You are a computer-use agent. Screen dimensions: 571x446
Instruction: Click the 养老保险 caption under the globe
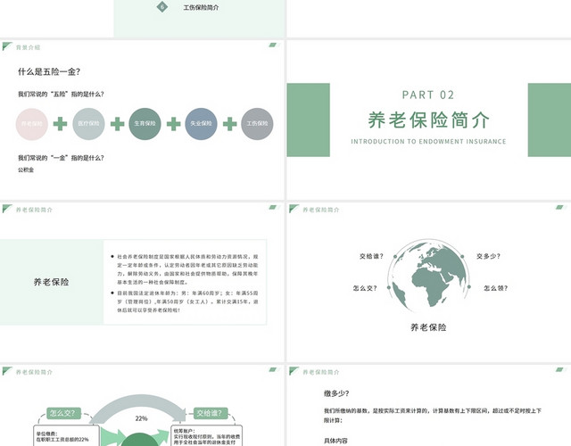click(x=428, y=327)
